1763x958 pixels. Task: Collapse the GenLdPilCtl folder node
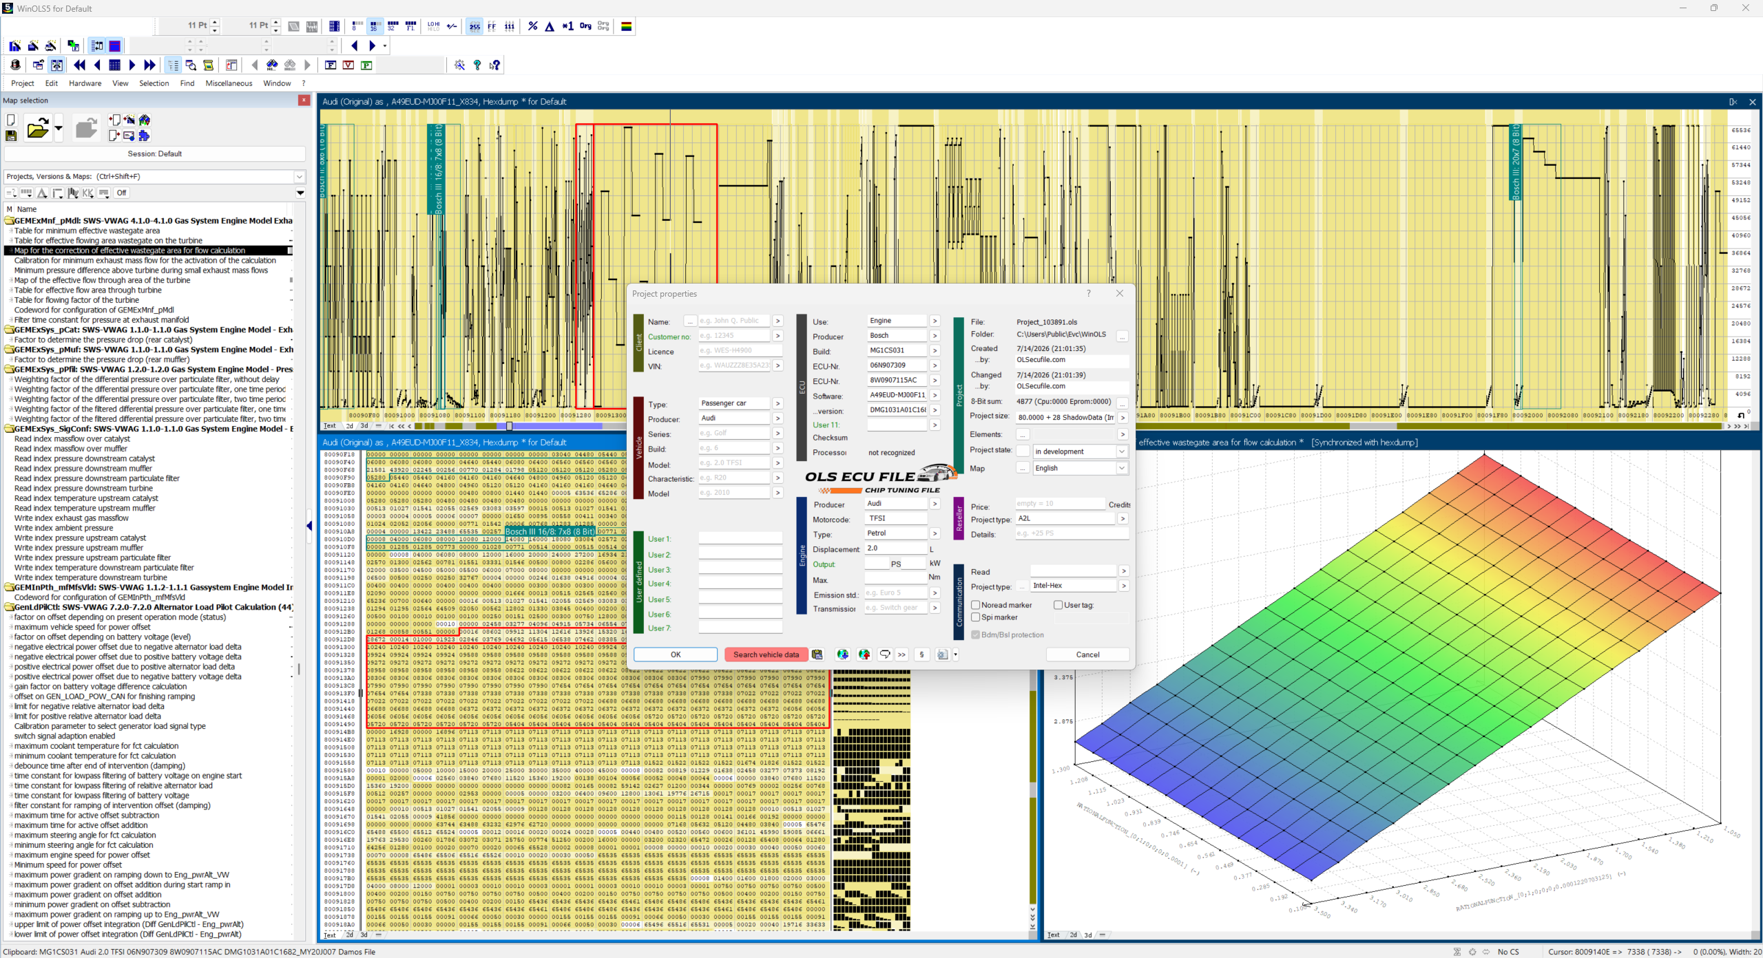coord(10,607)
